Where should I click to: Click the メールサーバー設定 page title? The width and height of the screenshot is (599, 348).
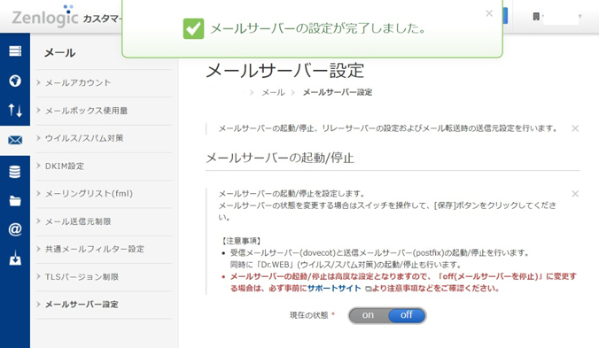point(285,71)
